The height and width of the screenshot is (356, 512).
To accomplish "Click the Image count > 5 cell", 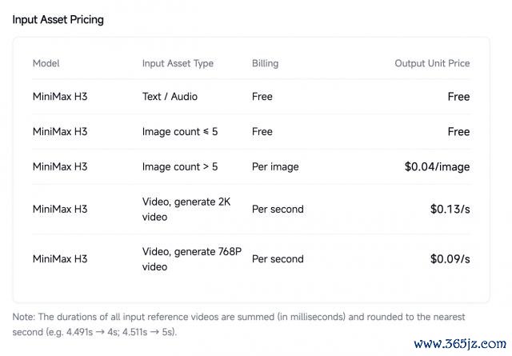I will (180, 167).
